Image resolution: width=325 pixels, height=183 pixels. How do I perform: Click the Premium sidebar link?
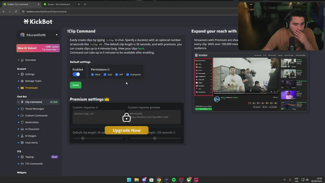[31, 88]
